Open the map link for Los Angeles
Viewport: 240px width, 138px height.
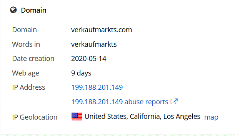tap(211, 117)
